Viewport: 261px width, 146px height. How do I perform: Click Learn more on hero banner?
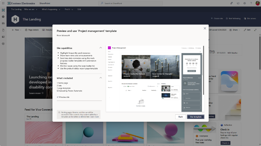tap(36, 93)
